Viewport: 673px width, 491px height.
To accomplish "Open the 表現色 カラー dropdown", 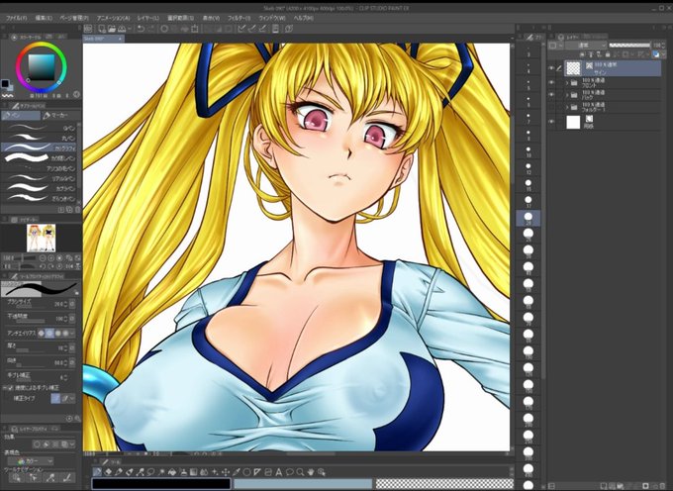I will 30,461.
